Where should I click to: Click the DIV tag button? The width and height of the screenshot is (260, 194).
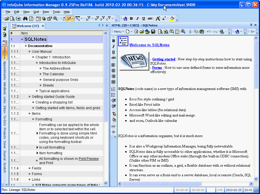click(x=113, y=126)
